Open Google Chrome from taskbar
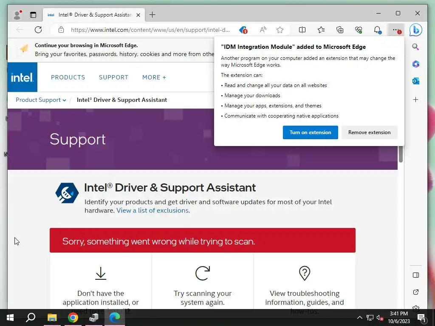This screenshot has width=435, height=326. click(x=73, y=318)
